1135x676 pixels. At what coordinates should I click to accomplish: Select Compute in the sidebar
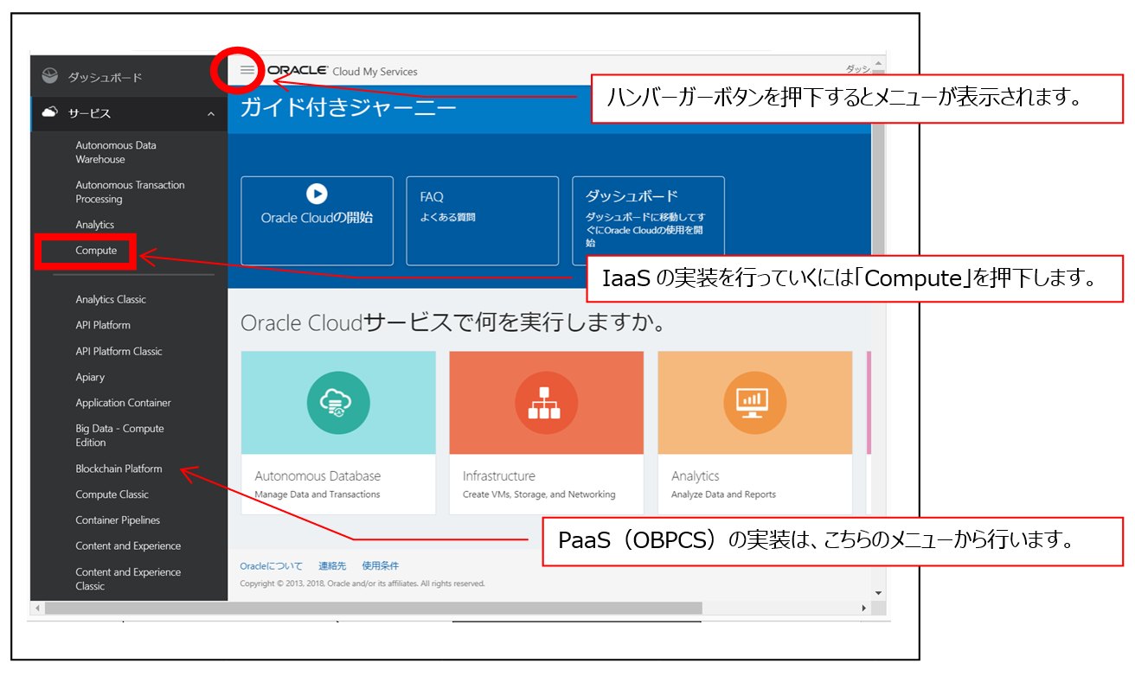pos(98,250)
